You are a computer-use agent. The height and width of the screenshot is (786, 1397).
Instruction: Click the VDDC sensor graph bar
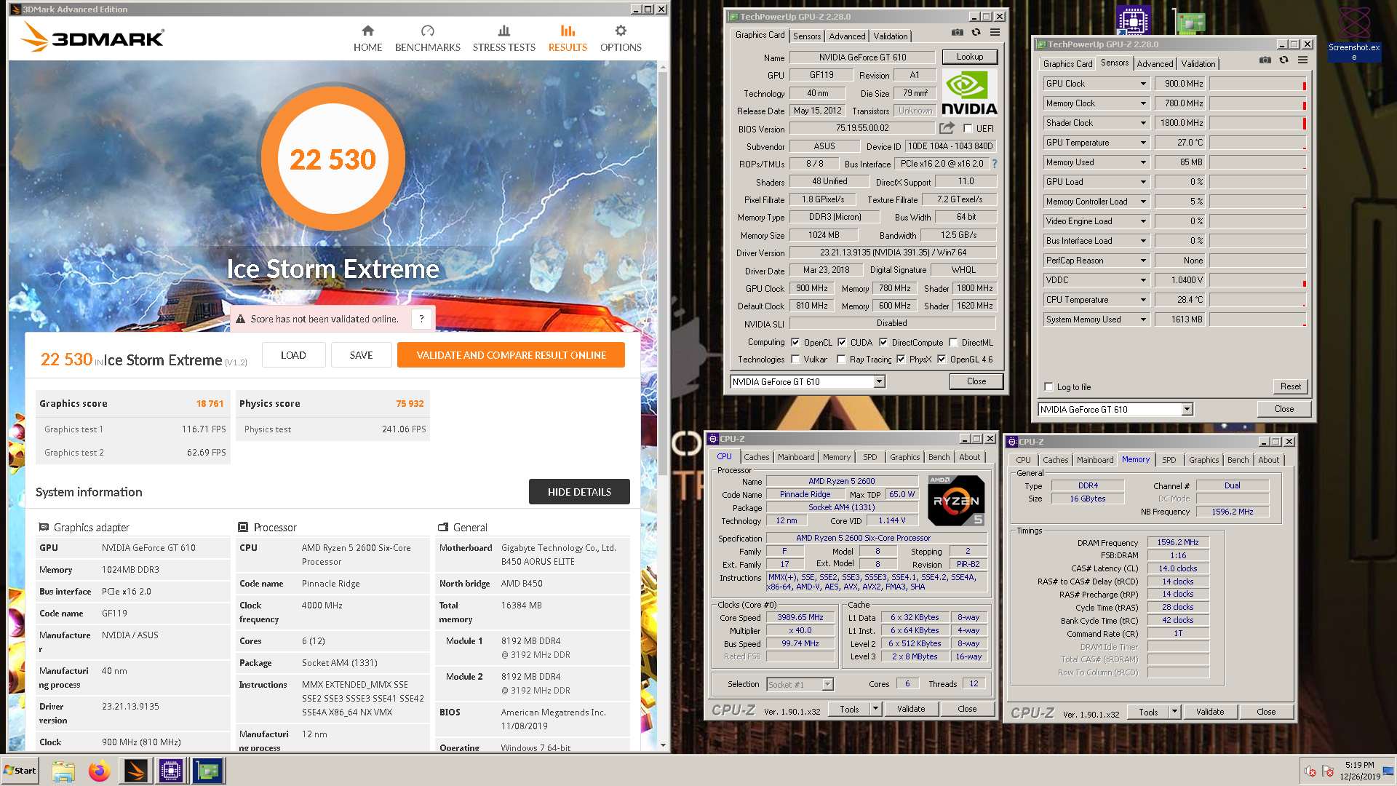pyautogui.click(x=1257, y=280)
